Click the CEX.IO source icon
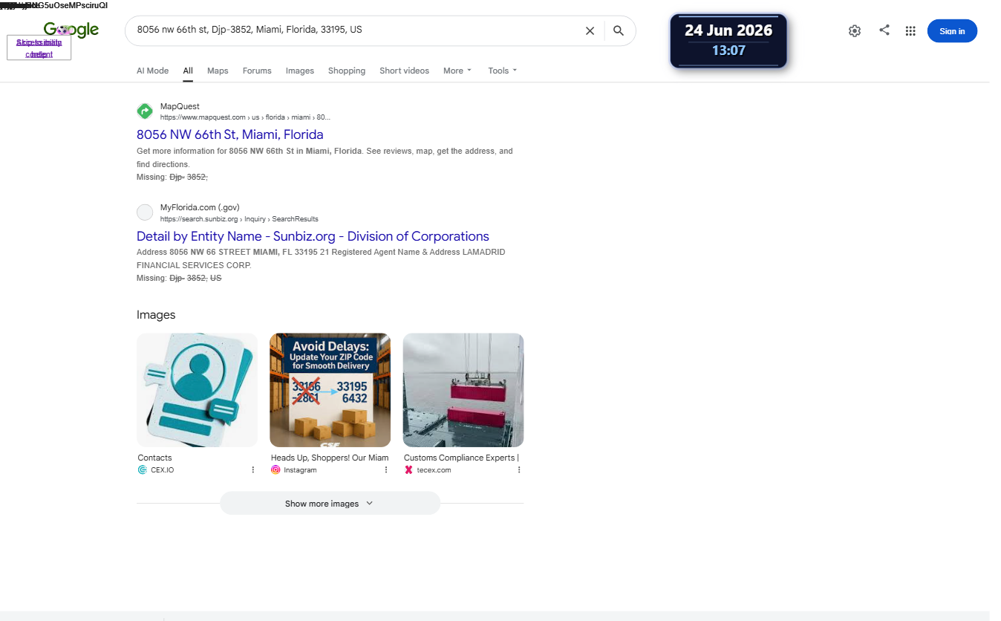 point(143,469)
